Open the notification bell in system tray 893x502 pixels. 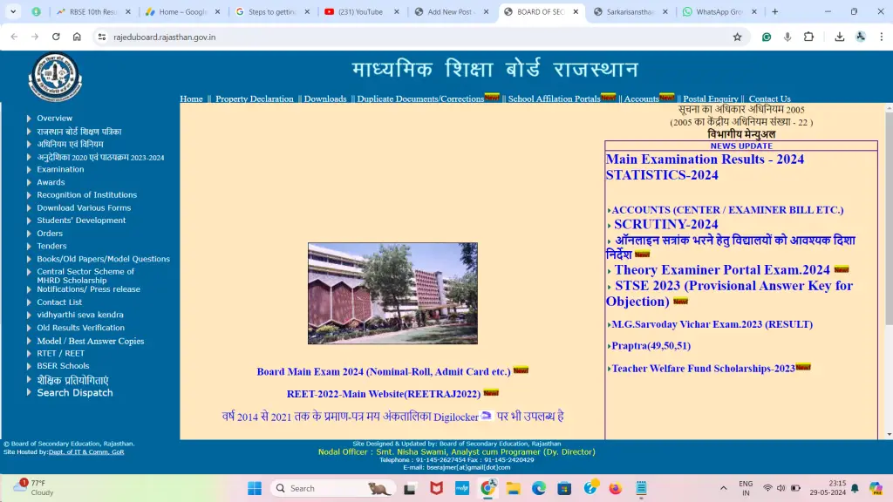pos(855,488)
